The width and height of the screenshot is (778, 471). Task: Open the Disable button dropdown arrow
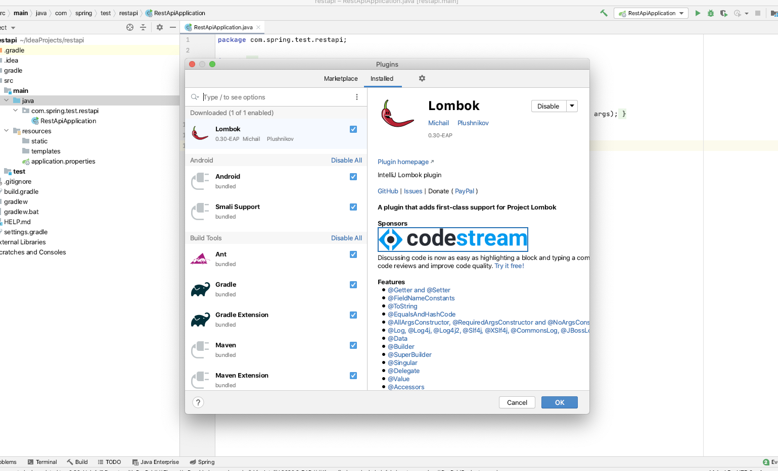pos(572,106)
